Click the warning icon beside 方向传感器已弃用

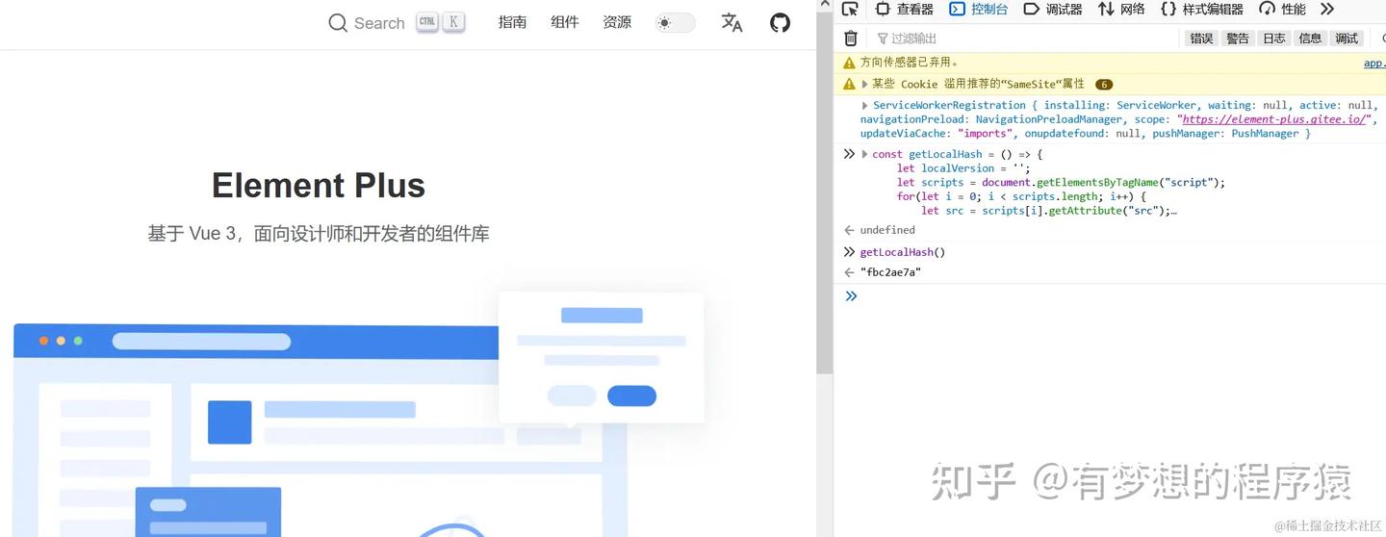pyautogui.click(x=849, y=63)
